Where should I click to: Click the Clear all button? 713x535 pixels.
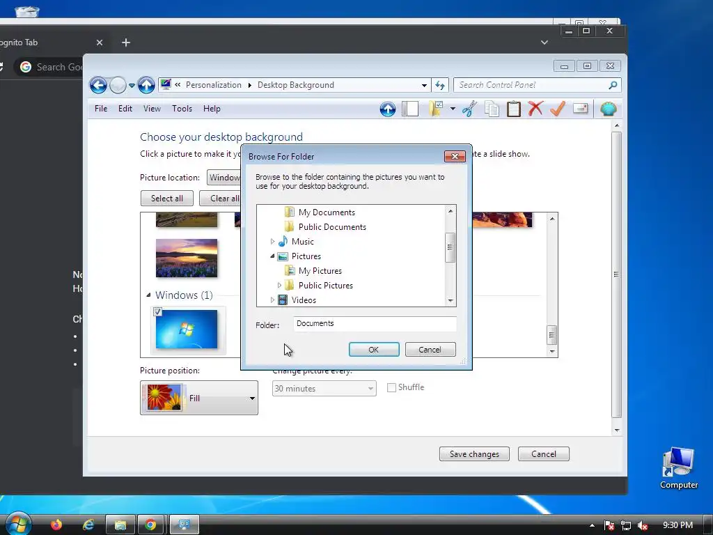(x=221, y=199)
